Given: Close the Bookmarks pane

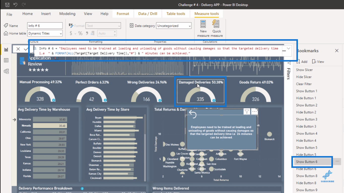Looking at the screenshot, I should tap(337, 51).
